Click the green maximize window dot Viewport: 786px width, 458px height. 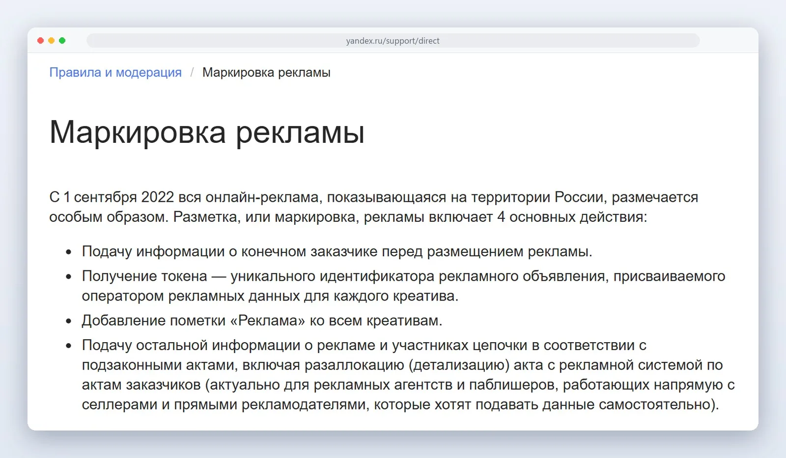[x=62, y=41]
